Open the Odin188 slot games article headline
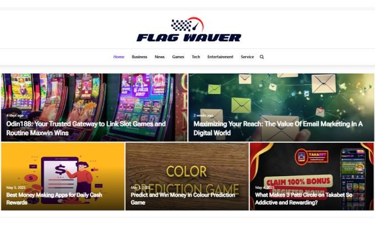The height and width of the screenshot is (225, 375). pos(86,128)
